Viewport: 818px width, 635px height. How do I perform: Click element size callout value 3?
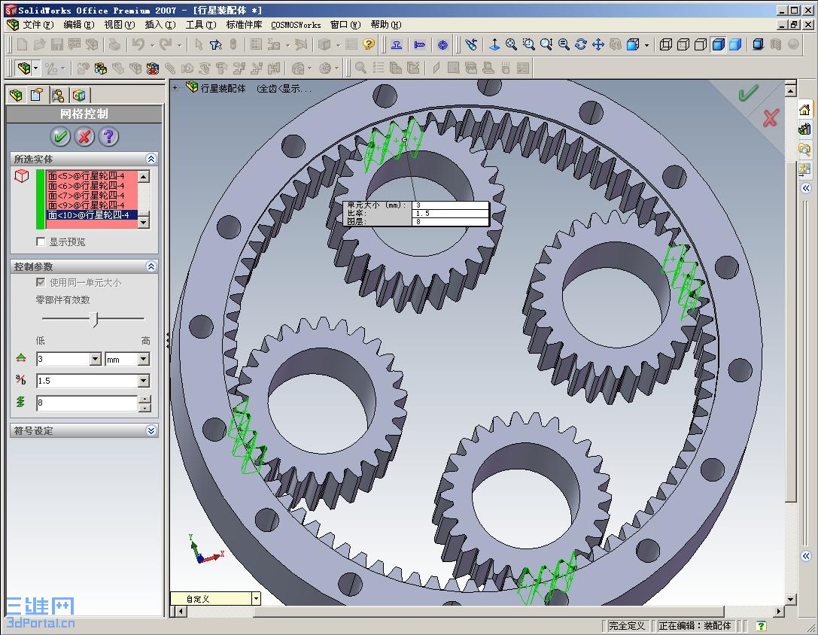point(450,205)
